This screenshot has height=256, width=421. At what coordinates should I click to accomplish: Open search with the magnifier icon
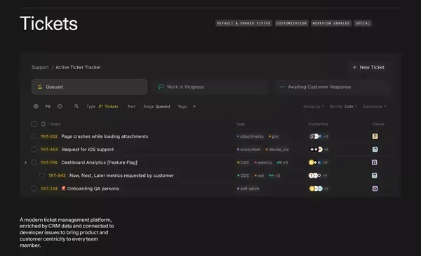(x=76, y=106)
